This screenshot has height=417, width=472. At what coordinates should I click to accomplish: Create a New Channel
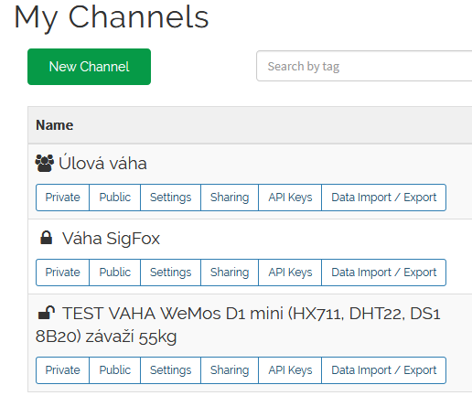pyautogui.click(x=89, y=67)
